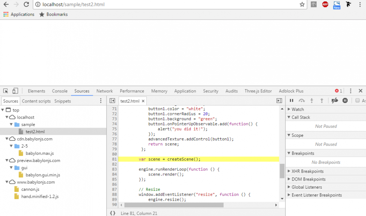Bookmark this page with the star icon
Viewport: 366px width, 216px height.
coord(302,4)
